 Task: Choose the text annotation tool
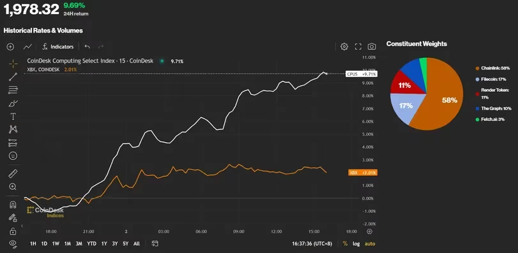pos(13,116)
